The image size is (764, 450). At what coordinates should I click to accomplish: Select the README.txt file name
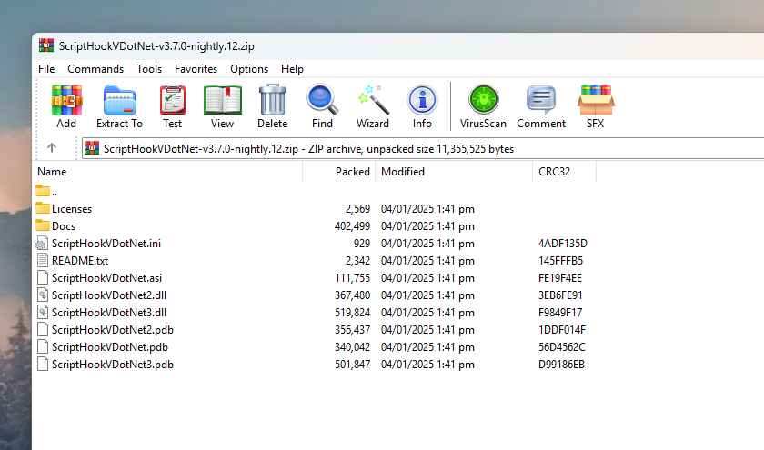tap(80, 261)
